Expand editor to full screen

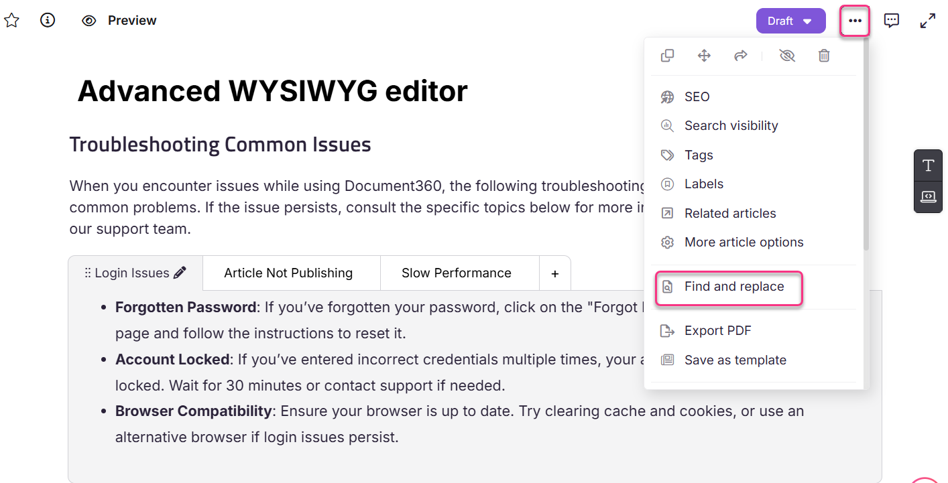(x=927, y=21)
